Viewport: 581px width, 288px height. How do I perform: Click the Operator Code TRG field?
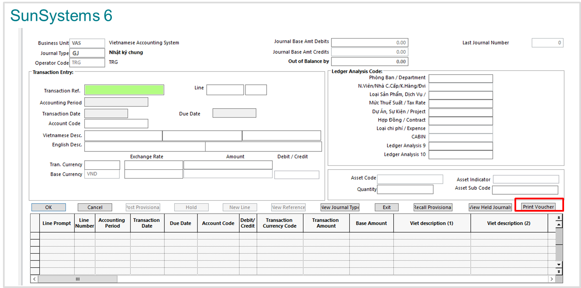[87, 63]
